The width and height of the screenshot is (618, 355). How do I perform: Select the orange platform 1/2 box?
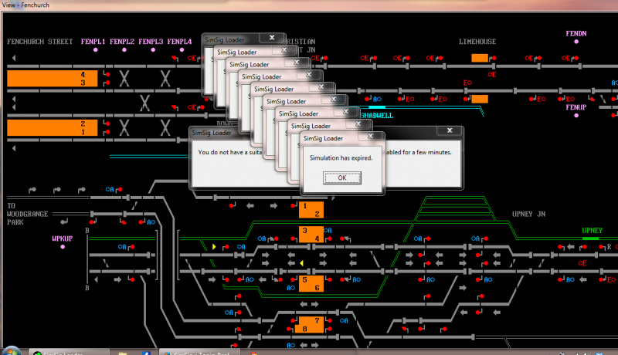[x=311, y=209]
